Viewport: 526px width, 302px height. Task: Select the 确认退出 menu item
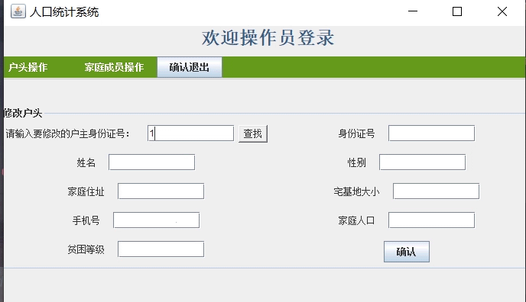pyautogui.click(x=190, y=67)
